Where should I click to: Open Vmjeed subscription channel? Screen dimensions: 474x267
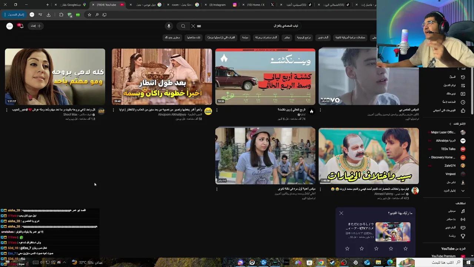point(446,174)
